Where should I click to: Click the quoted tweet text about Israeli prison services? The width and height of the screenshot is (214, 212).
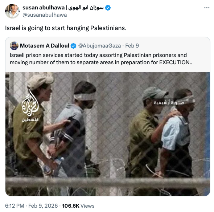click(101, 59)
